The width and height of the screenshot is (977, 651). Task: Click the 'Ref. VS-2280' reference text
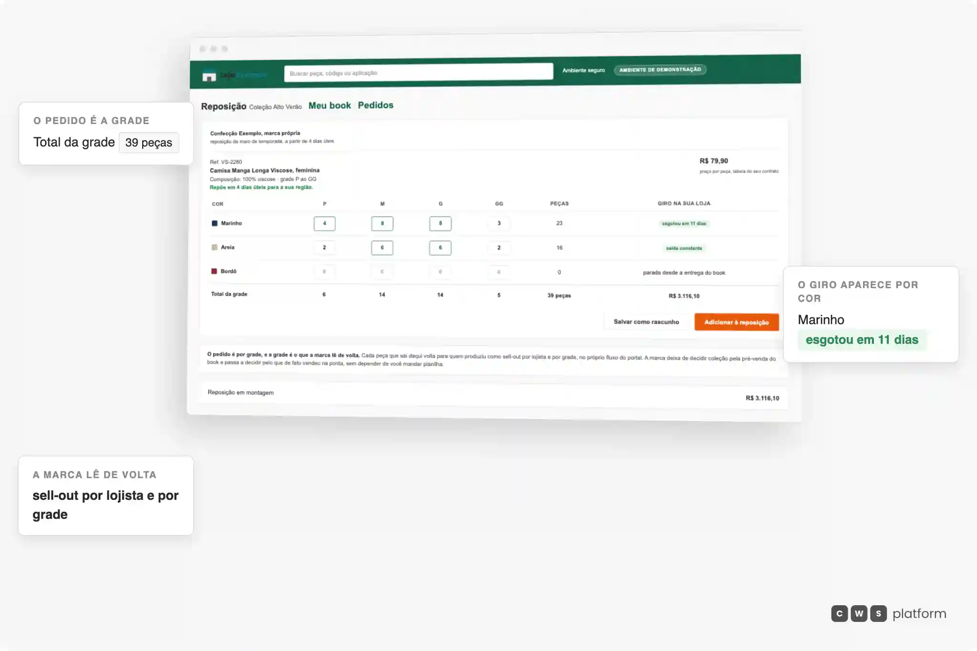pyautogui.click(x=226, y=162)
